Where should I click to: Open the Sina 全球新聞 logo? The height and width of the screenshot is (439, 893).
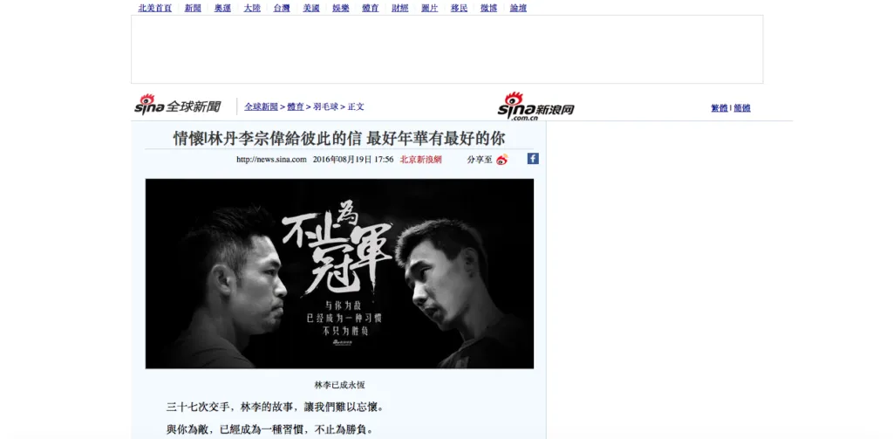pyautogui.click(x=178, y=105)
